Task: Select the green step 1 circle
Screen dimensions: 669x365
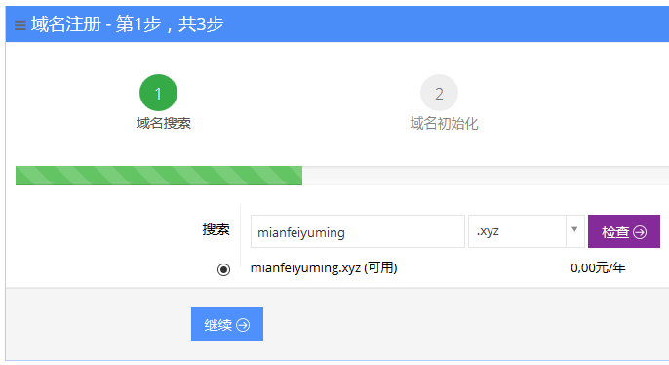Action: point(158,93)
